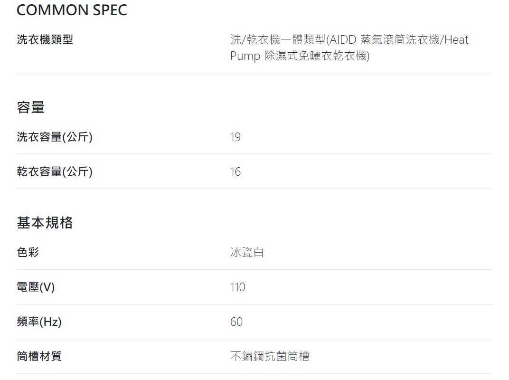Select the 電壓(V) label

pyautogui.click(x=36, y=287)
